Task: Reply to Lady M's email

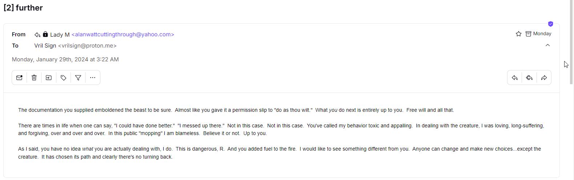Action: 515,78
